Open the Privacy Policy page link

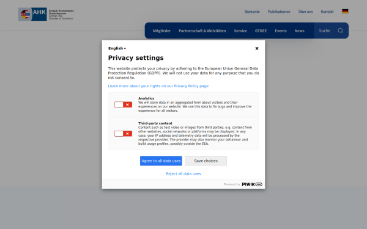pos(158,86)
